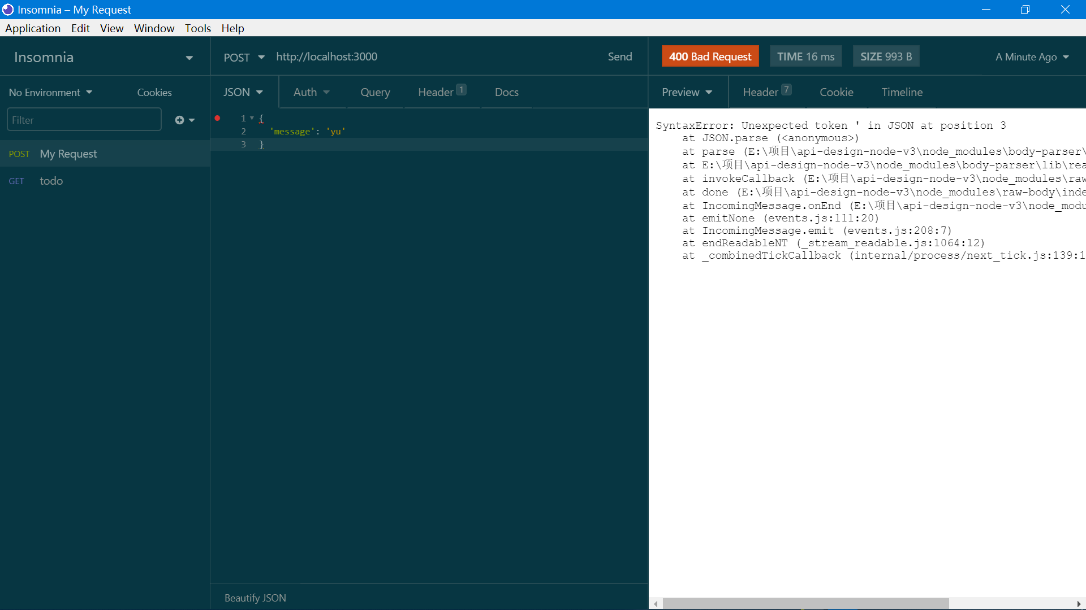Click the plus icon to create a request
Image resolution: width=1086 pixels, height=610 pixels.
(x=180, y=120)
